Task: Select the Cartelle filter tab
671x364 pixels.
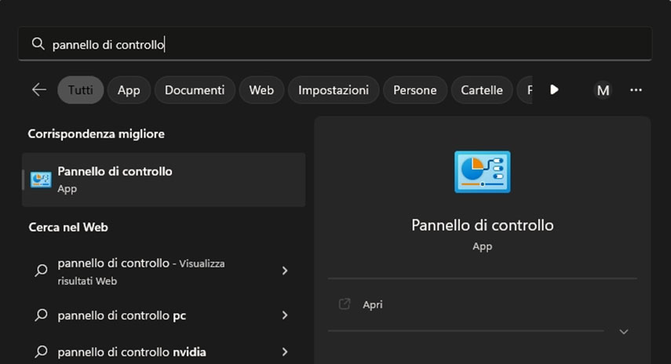Action: [482, 90]
